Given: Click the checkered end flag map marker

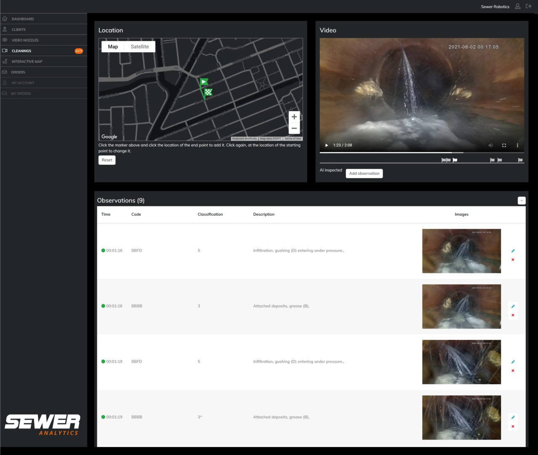Looking at the screenshot, I should (x=208, y=93).
